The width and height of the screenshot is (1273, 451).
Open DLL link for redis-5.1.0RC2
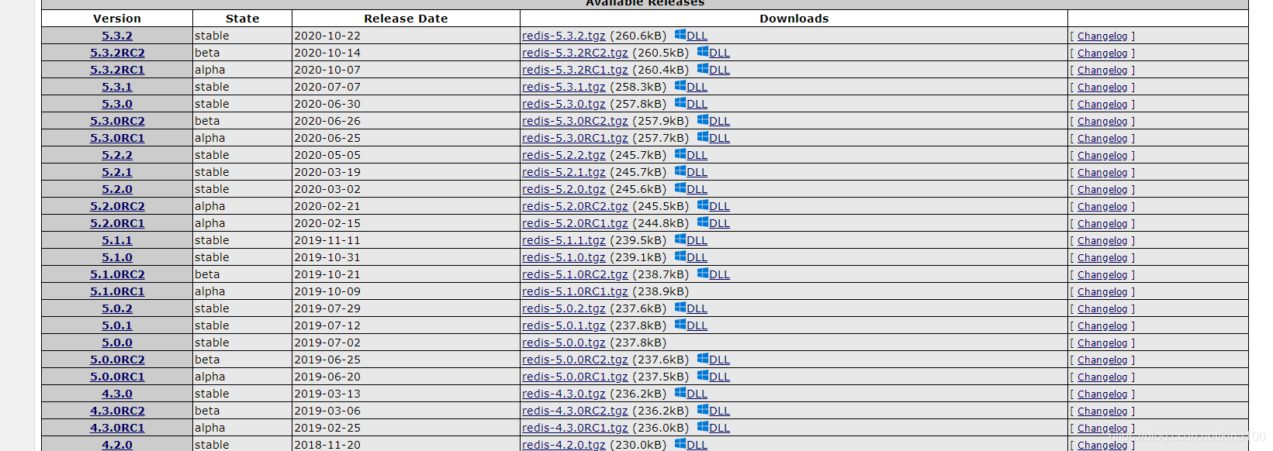(x=720, y=274)
